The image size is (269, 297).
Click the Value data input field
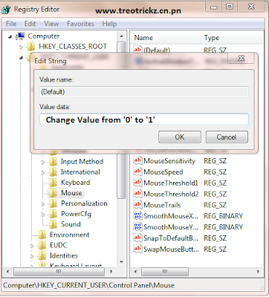pos(144,120)
